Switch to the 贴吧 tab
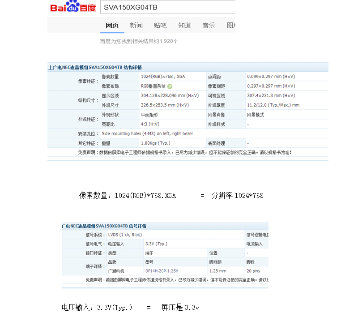341x330 pixels. [x=160, y=26]
